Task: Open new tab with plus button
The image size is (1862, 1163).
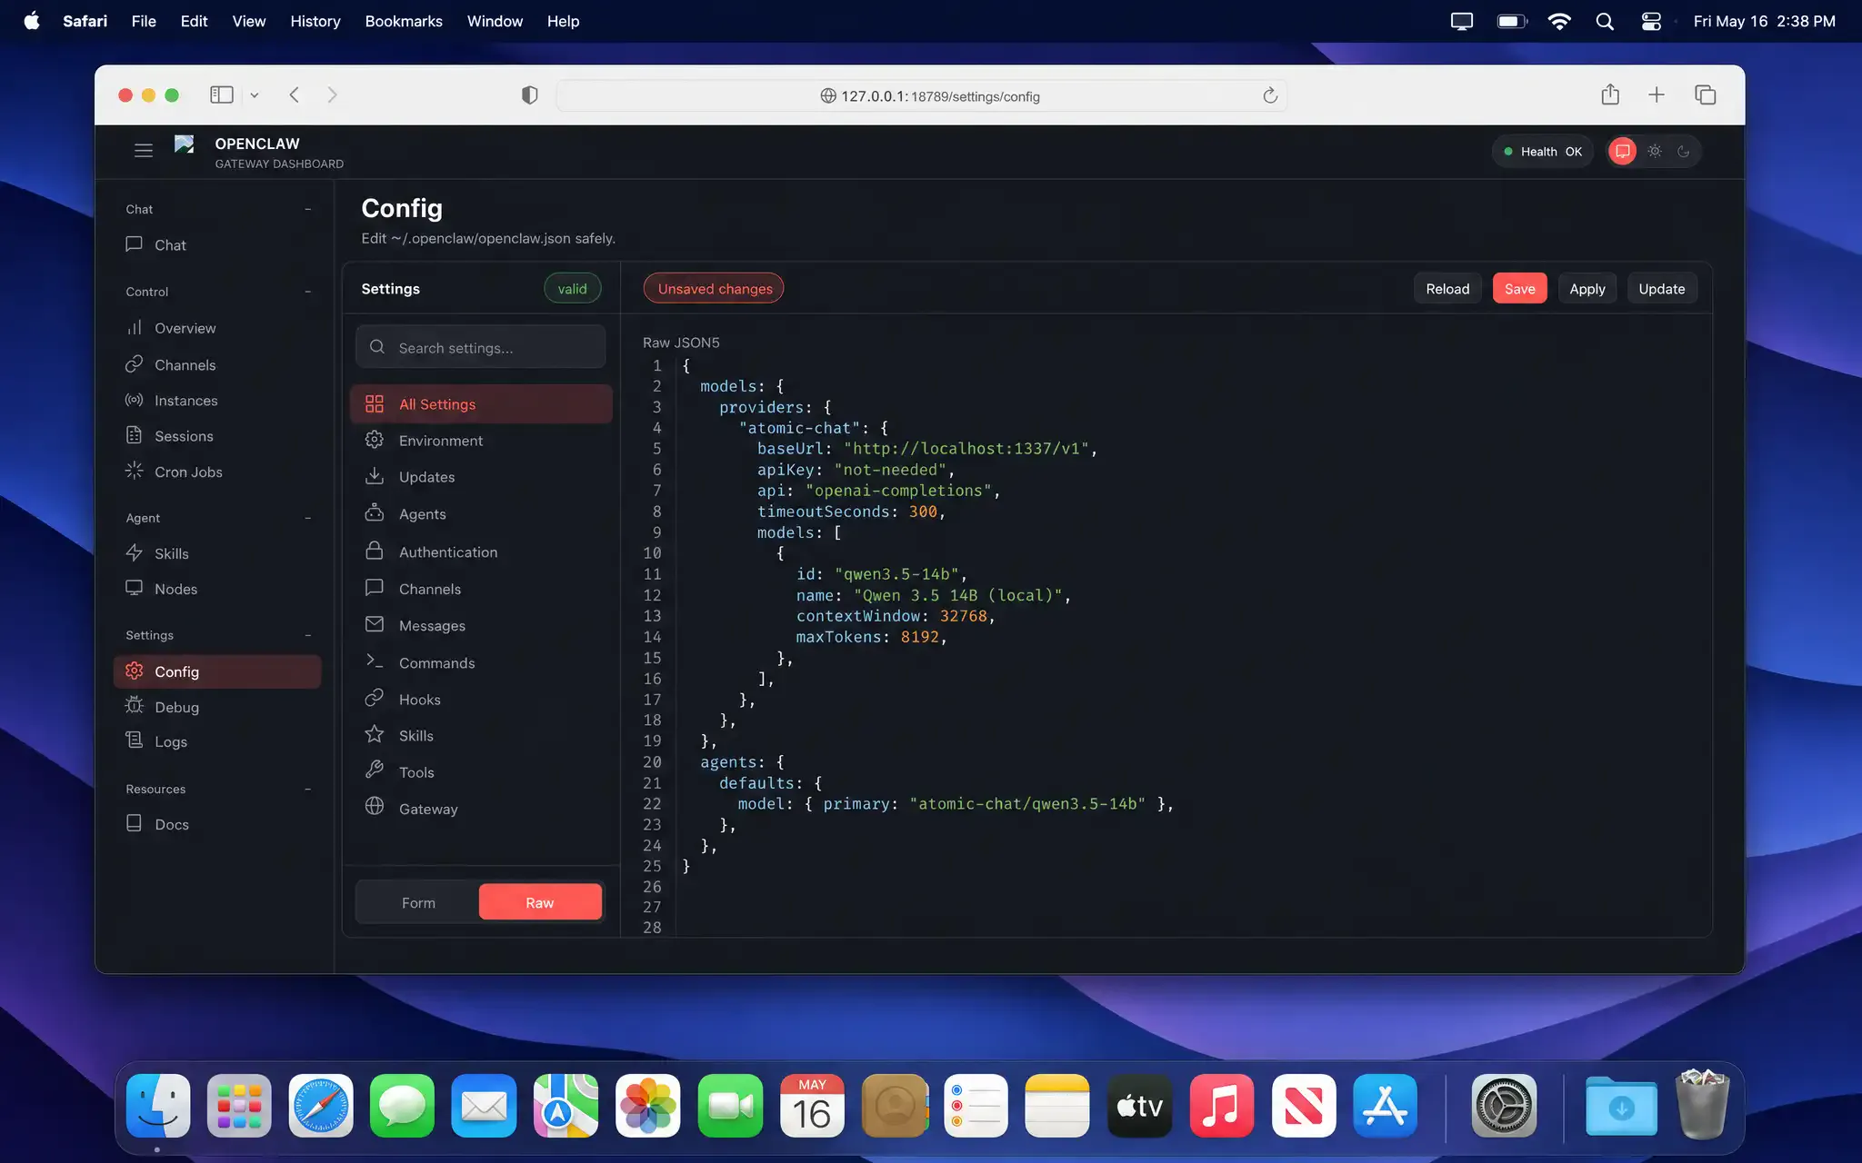Action: (1657, 94)
